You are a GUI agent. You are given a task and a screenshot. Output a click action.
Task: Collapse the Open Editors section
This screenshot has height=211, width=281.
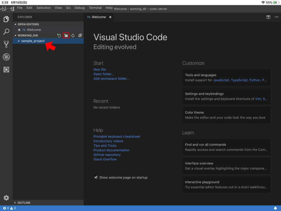pyautogui.click(x=15, y=24)
